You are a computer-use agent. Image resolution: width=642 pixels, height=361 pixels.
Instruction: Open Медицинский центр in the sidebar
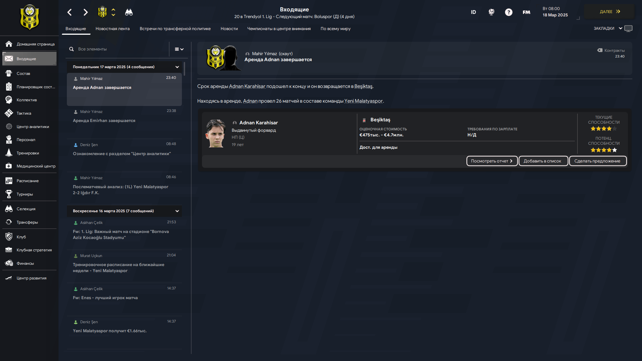point(29,166)
